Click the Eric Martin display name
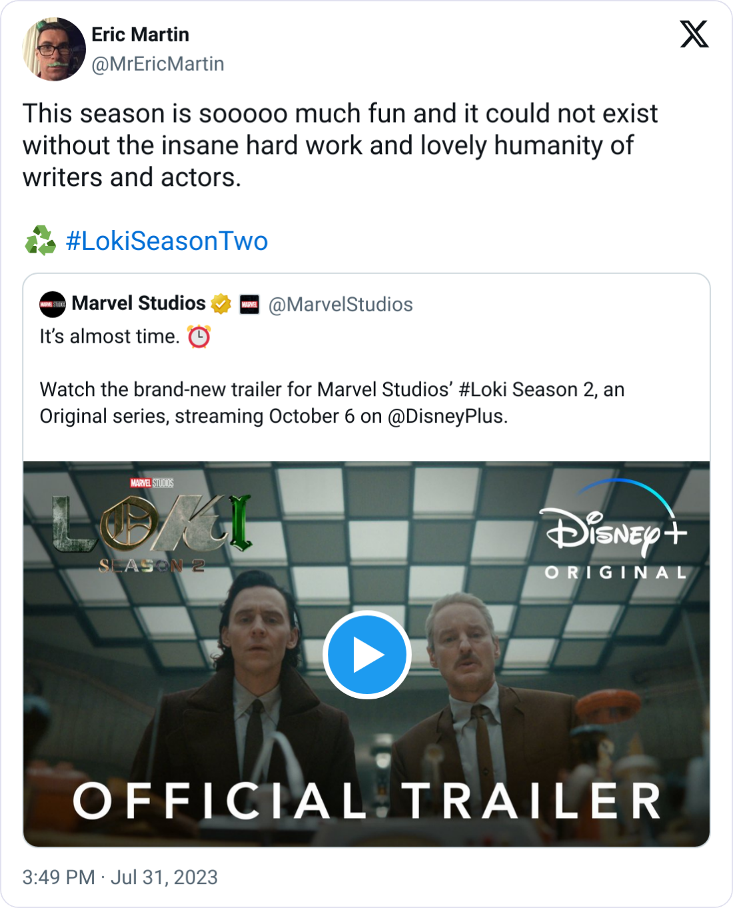Viewport: 733px width, 908px height. tap(140, 35)
